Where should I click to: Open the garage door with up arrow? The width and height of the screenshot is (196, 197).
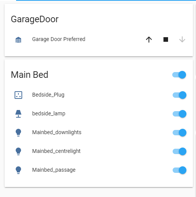click(x=149, y=39)
